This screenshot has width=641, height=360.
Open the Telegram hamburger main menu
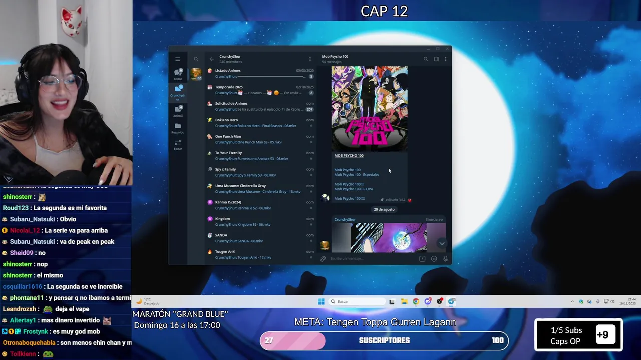coord(178,59)
